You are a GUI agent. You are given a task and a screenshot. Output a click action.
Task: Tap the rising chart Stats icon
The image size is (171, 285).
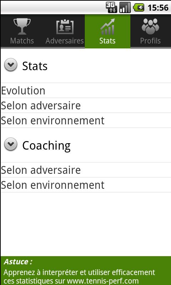tap(108, 26)
